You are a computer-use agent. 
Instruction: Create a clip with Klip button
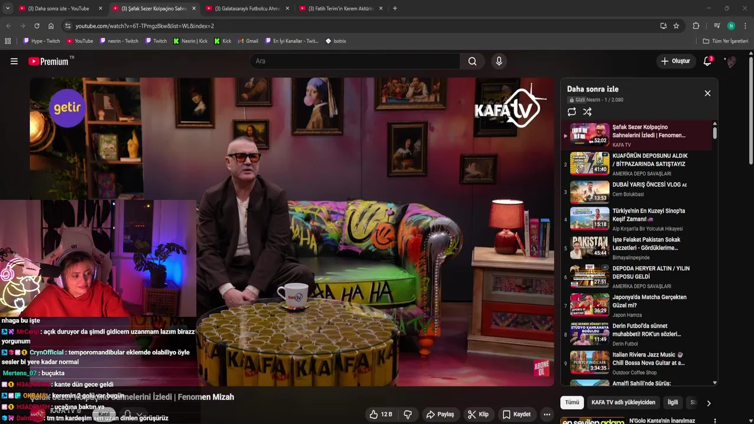pos(478,415)
